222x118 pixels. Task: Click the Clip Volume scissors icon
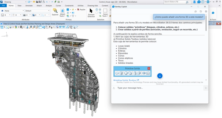click(x=74, y=27)
